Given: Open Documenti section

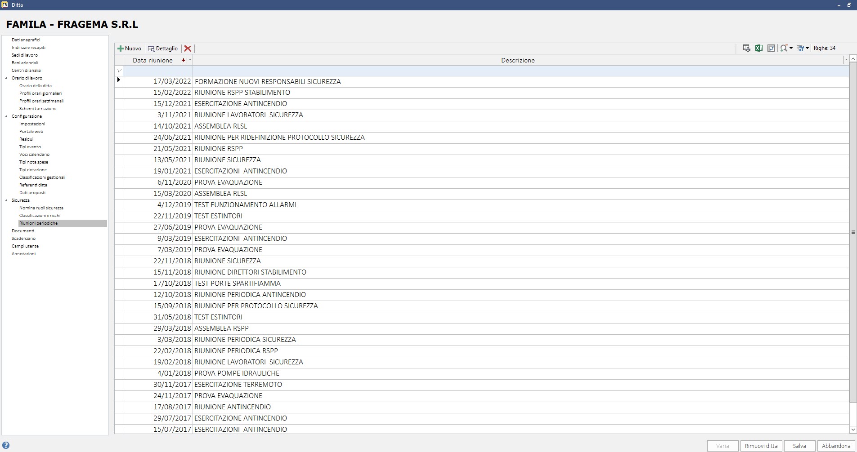Looking at the screenshot, I should (23, 231).
